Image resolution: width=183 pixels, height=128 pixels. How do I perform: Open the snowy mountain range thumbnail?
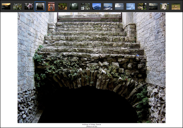tap(108, 6)
